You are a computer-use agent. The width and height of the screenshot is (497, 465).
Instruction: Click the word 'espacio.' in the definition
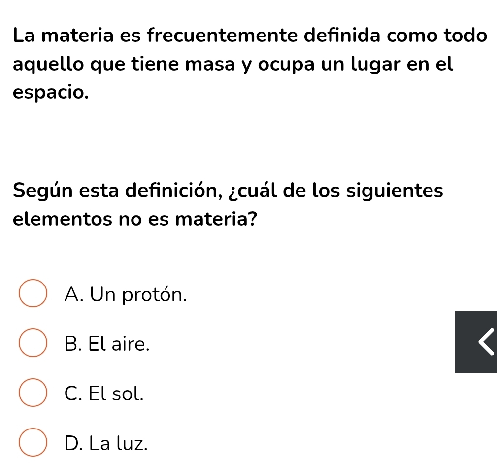point(51,93)
